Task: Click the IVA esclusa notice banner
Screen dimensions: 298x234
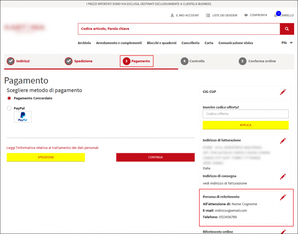Action: pos(149,4)
